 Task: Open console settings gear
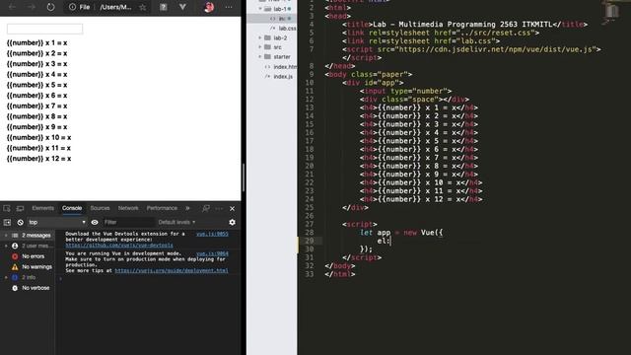pyautogui.click(x=233, y=222)
